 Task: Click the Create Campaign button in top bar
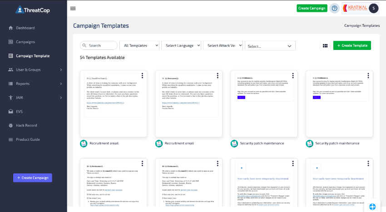tap(312, 8)
